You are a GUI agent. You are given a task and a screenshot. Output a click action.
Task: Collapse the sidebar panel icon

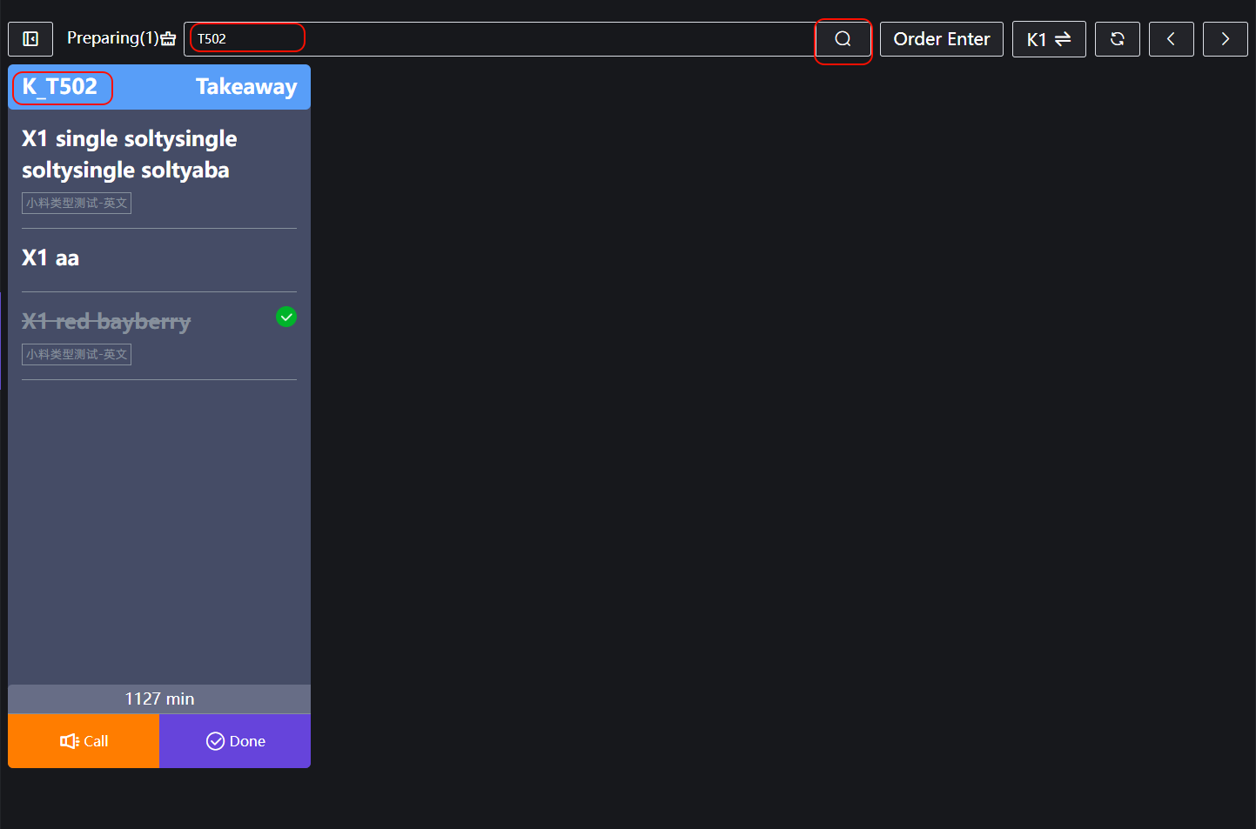coord(30,39)
